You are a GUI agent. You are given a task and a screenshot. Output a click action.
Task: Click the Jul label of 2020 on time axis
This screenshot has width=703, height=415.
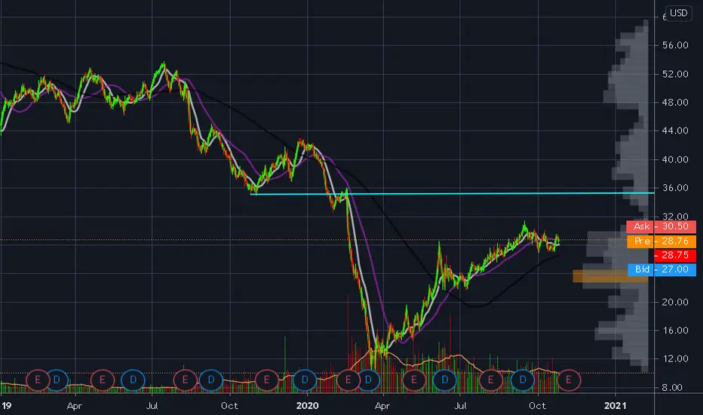point(460,406)
